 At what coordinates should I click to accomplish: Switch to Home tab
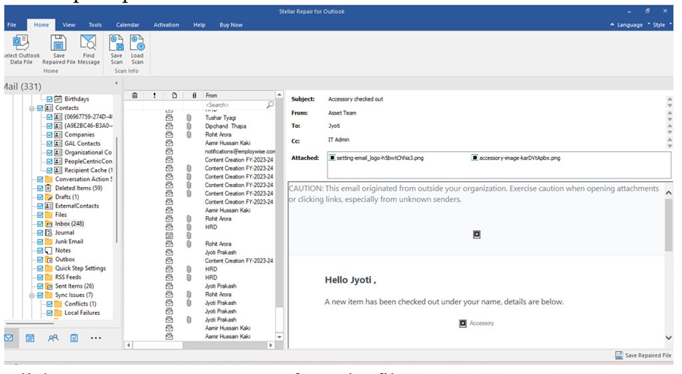point(41,25)
